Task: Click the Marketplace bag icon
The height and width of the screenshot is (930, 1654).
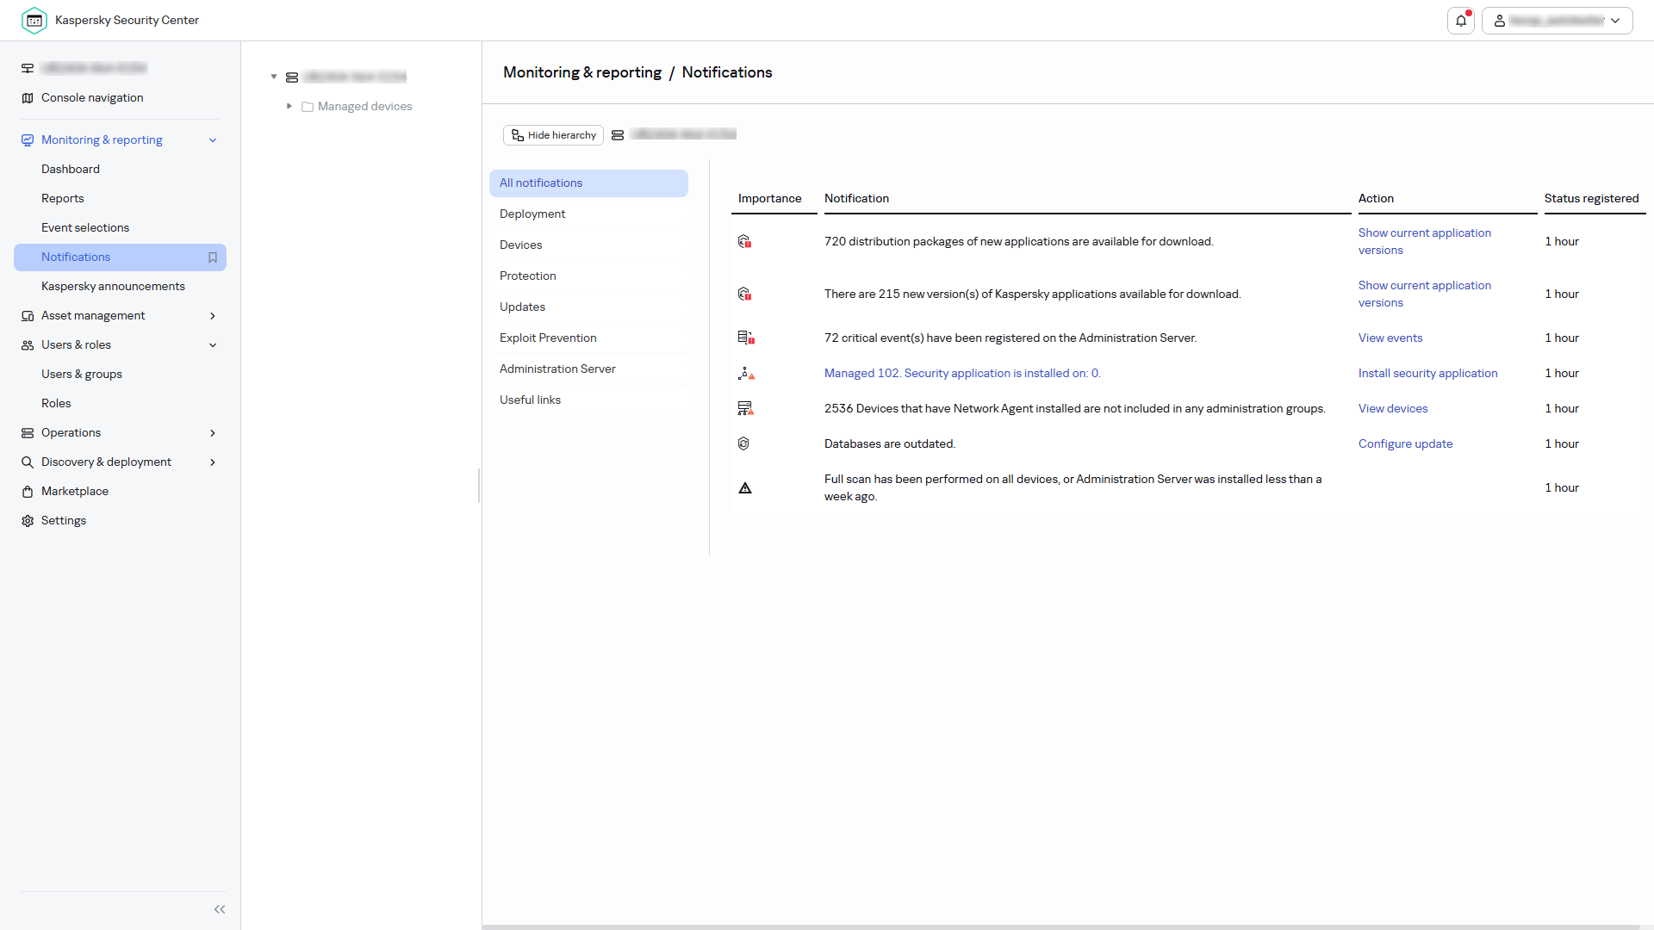Action: click(28, 492)
